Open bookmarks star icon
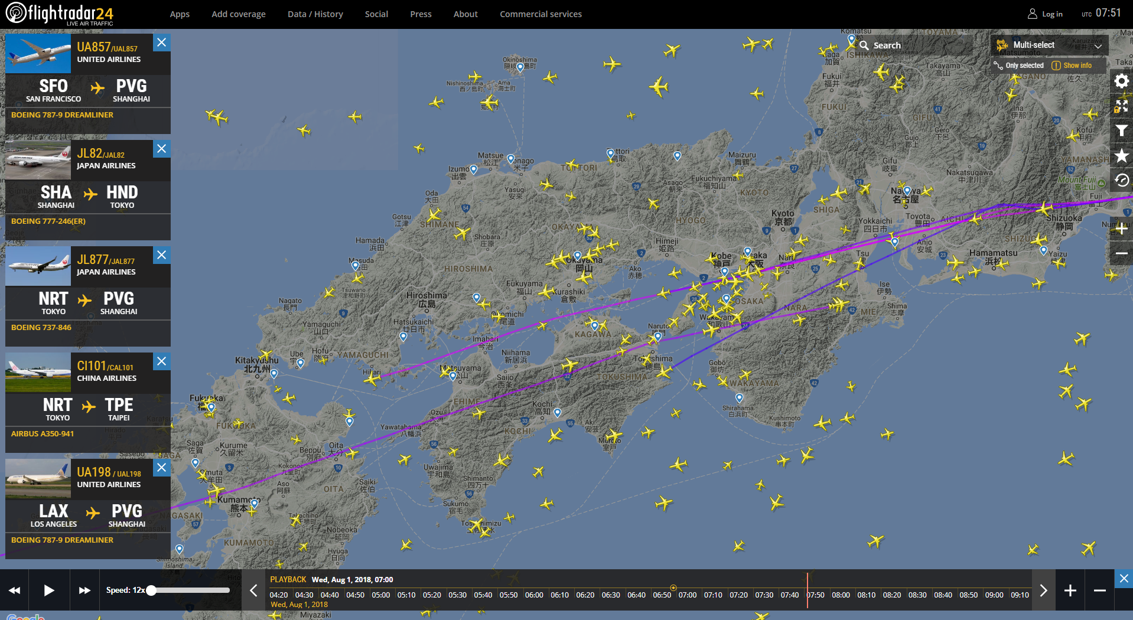Viewport: 1133px width, 620px height. 1121,156
